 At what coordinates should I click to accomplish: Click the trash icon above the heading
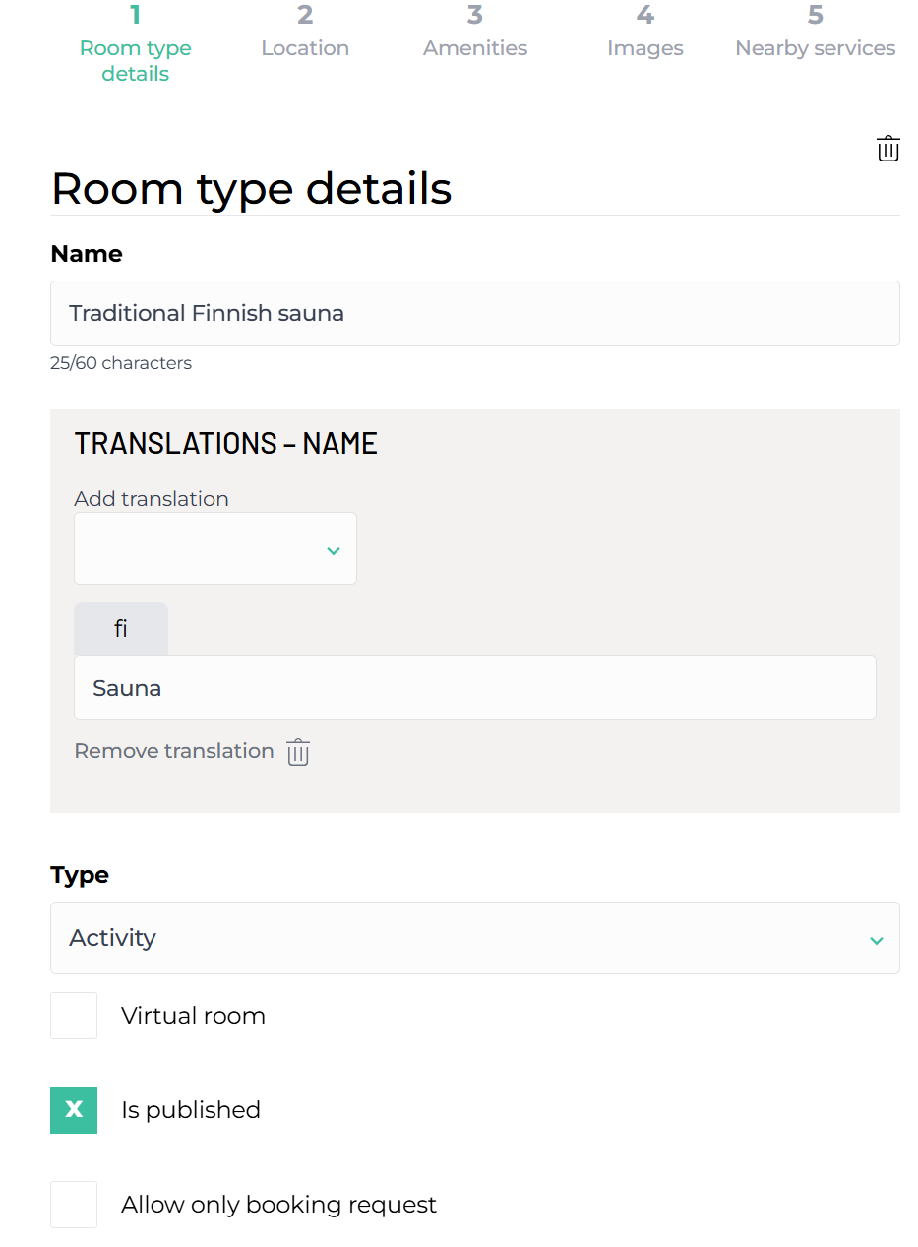pyautogui.click(x=887, y=150)
